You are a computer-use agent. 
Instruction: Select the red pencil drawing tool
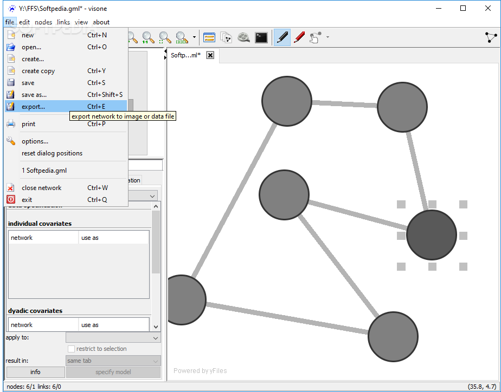tap(299, 38)
